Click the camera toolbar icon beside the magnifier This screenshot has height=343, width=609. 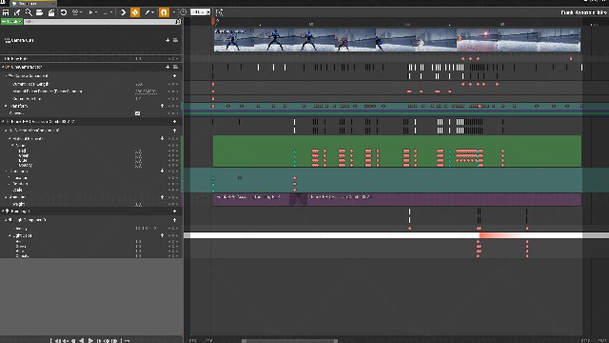point(39,12)
